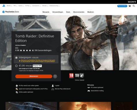
Task: Expand the PS5 menu
Action: pos(15,6)
